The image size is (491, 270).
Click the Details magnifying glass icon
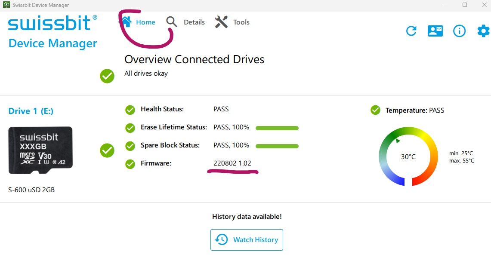pos(172,22)
